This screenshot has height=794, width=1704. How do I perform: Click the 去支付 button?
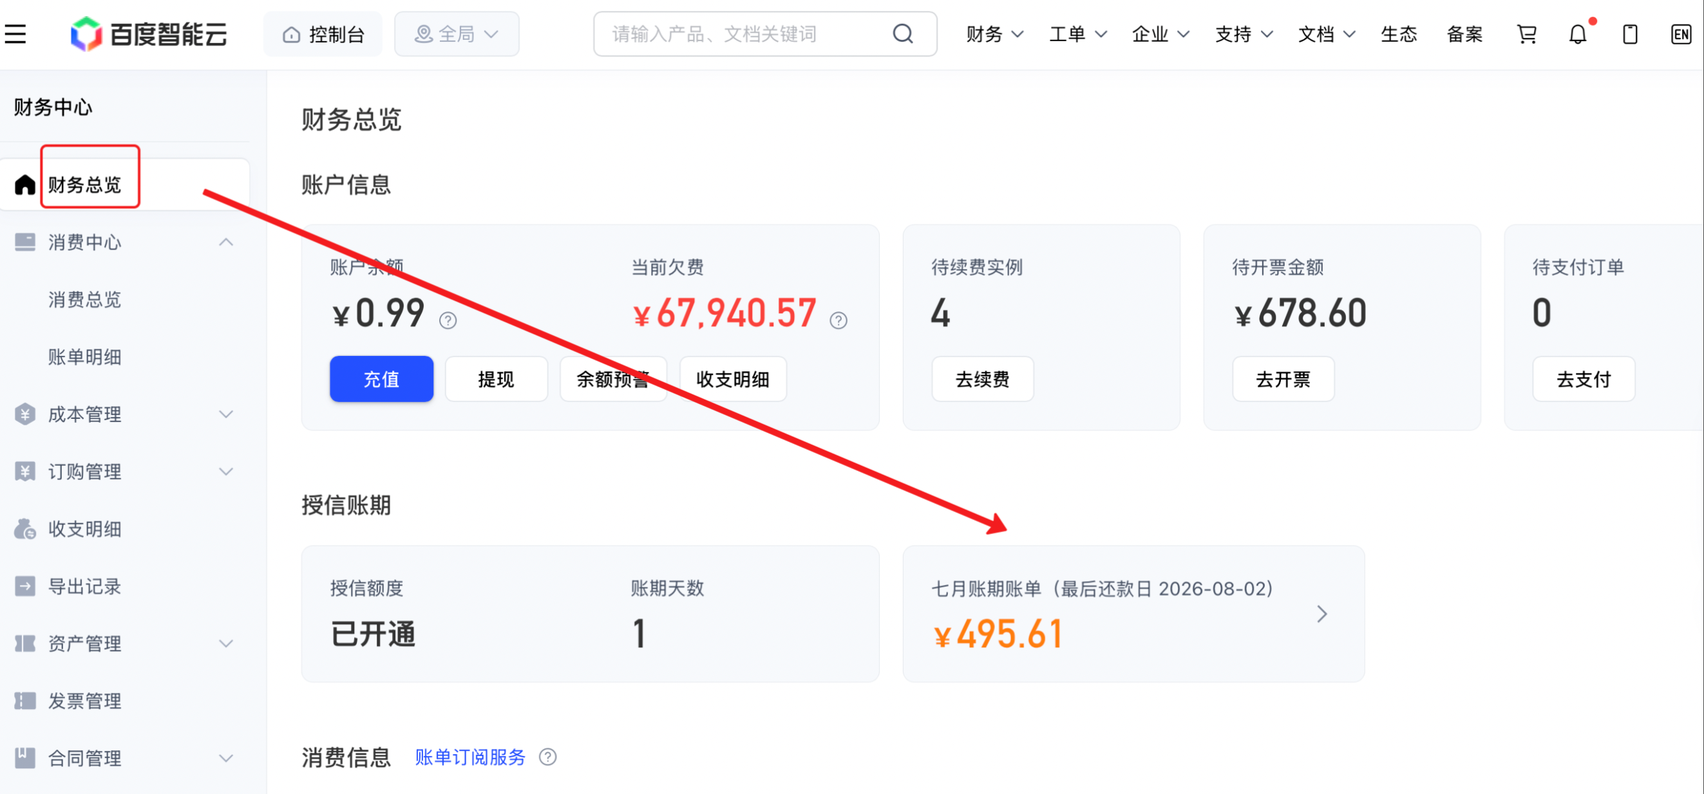[x=1584, y=379]
